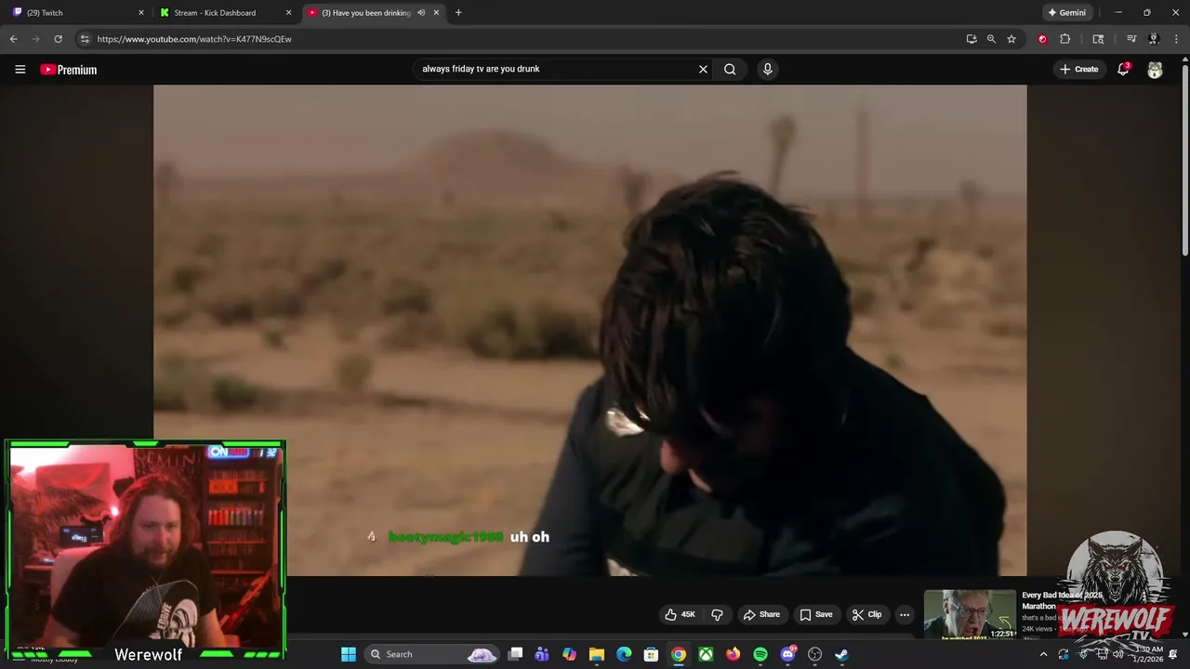Start voice search with the microphone
1190x669 pixels.
tap(767, 69)
